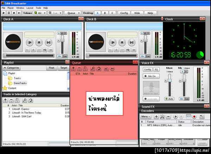Open encoder settings with the tools icon
Screen dimensions: 211x154
[162, 116]
